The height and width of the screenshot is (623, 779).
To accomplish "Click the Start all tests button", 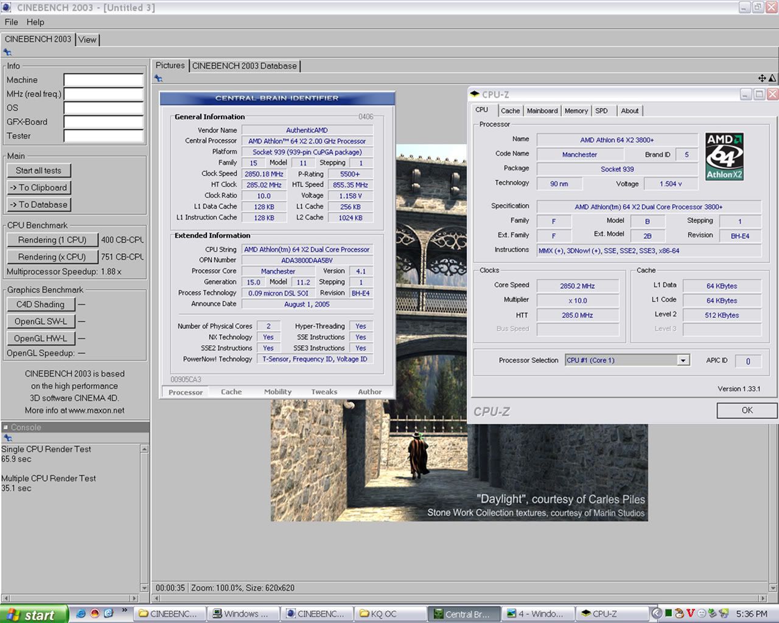I will (x=38, y=170).
